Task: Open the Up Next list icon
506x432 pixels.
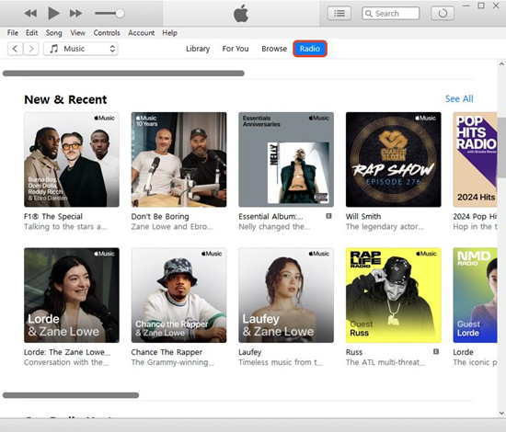Action: click(339, 13)
